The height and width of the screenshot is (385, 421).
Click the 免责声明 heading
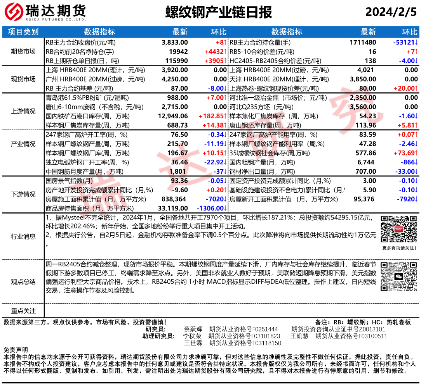[16, 350]
